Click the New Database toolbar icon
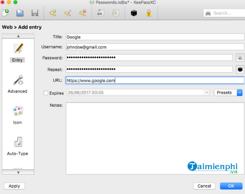This screenshot has width=245, height=194. 5,13
